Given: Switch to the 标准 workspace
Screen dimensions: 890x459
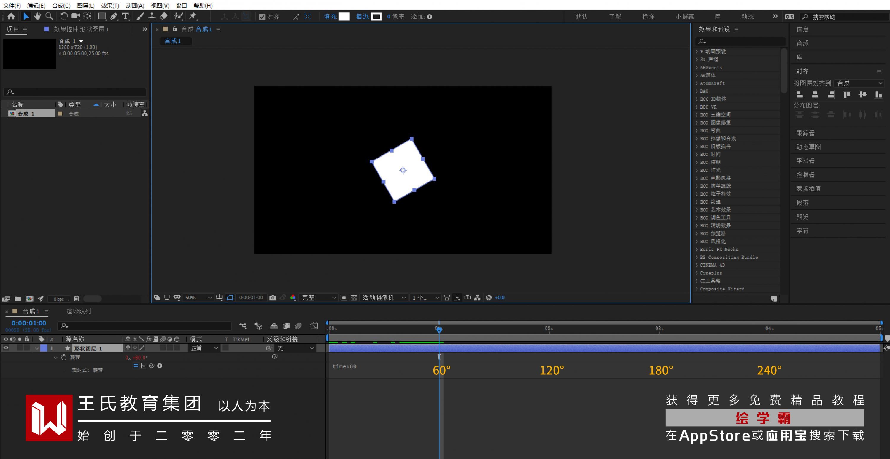Looking at the screenshot, I should 648,17.
